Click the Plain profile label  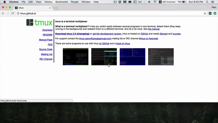point(214,7)
